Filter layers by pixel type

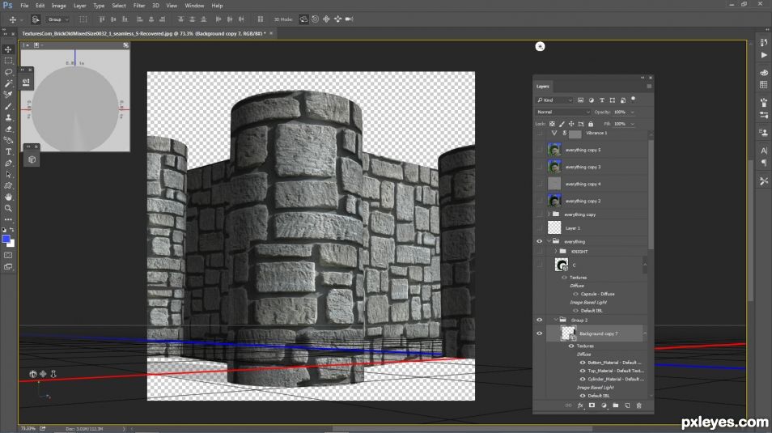click(580, 100)
